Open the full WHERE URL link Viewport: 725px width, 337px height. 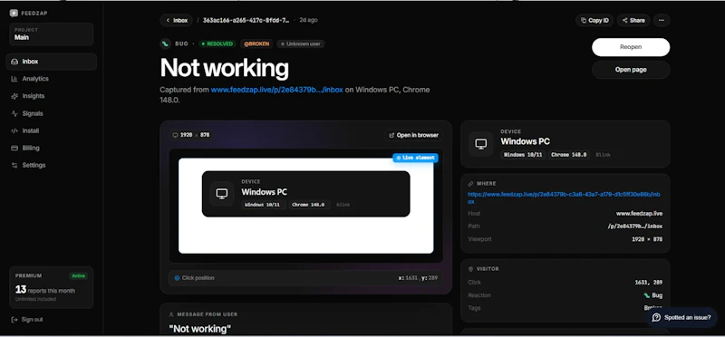point(564,197)
